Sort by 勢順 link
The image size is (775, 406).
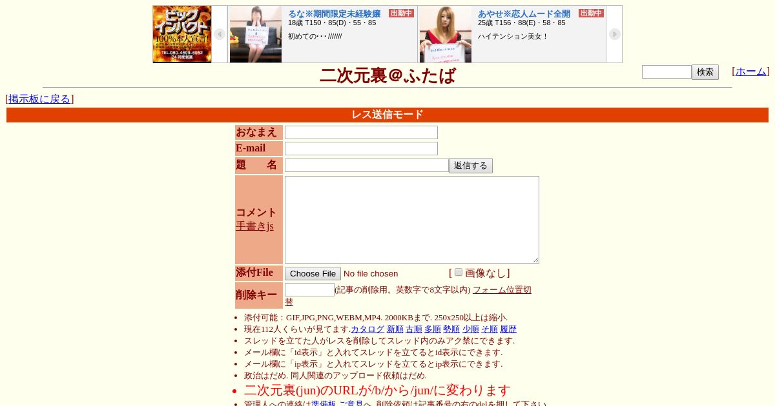click(451, 329)
